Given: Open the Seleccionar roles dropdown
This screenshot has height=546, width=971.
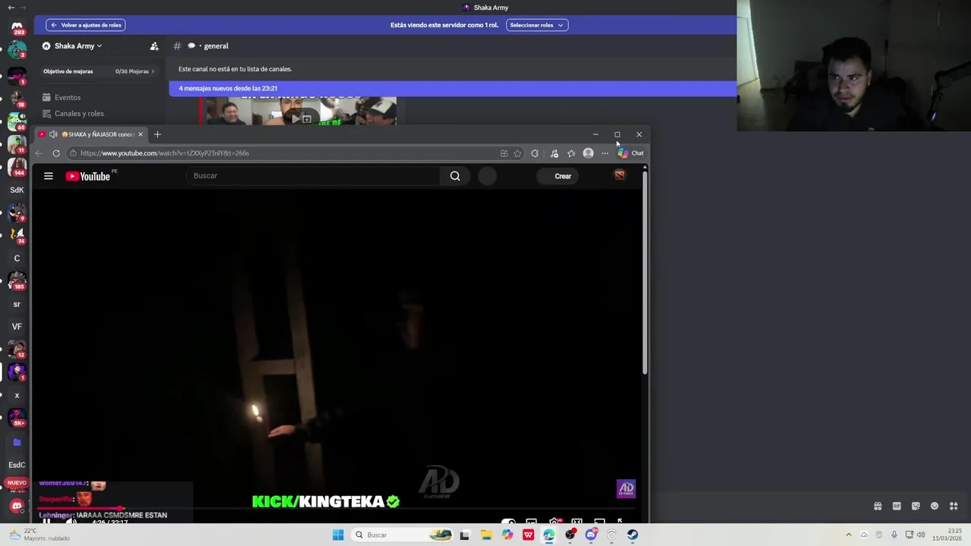Looking at the screenshot, I should [x=536, y=25].
